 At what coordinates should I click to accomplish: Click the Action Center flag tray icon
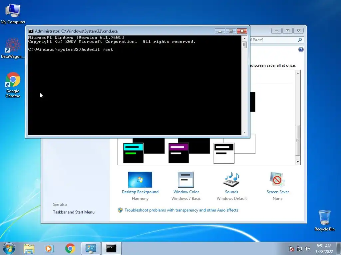coord(291,249)
